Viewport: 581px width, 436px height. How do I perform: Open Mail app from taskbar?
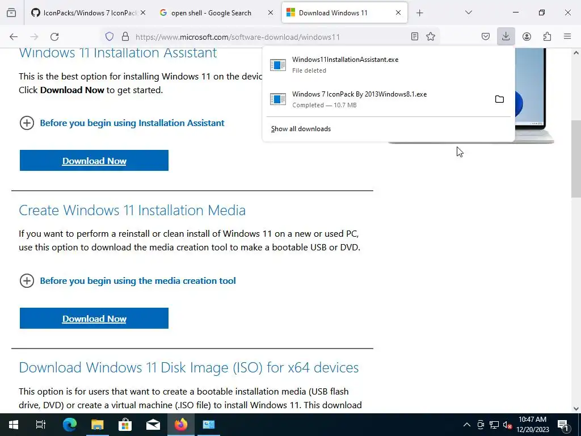[x=153, y=425]
